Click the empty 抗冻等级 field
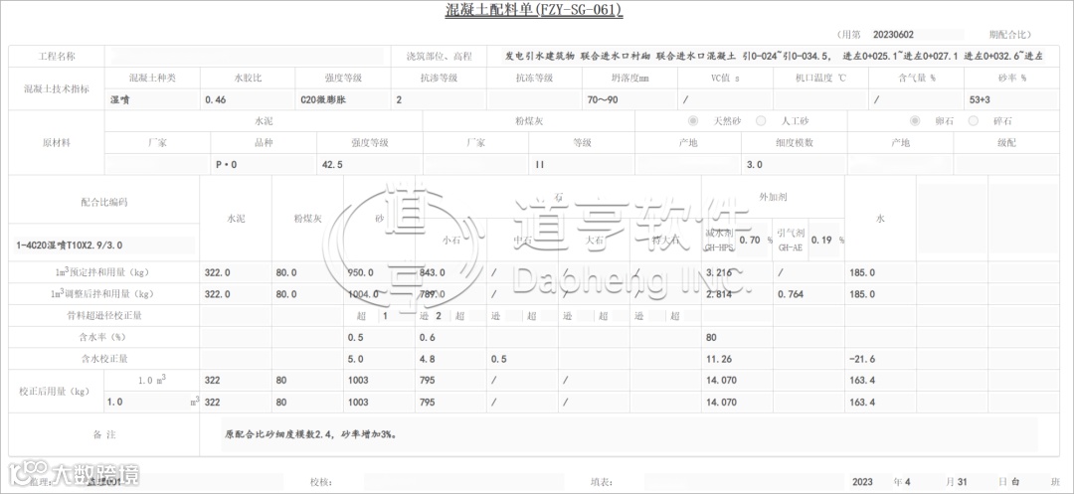1074x494 pixels. [x=534, y=100]
